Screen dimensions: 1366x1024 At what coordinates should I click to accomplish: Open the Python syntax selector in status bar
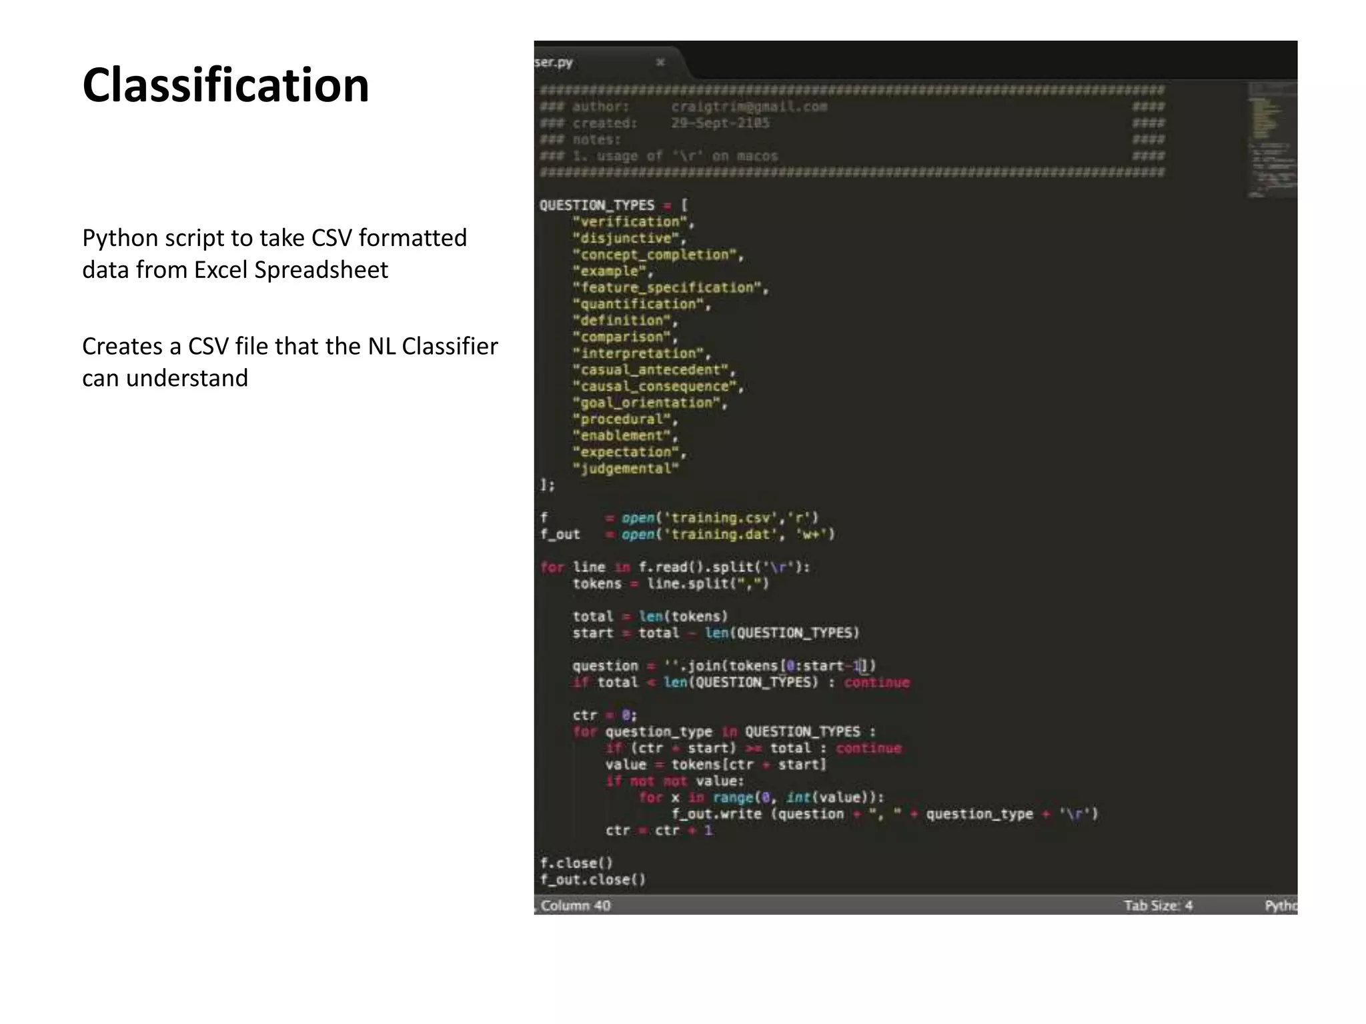pos(1281,905)
